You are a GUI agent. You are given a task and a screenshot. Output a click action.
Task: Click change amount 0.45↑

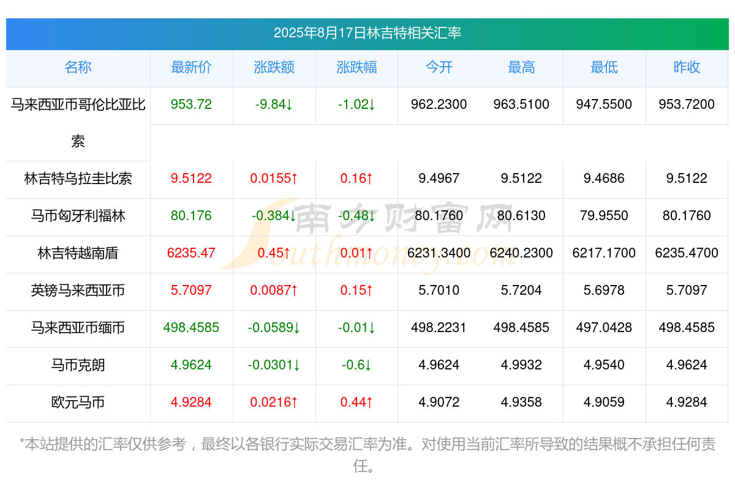(x=274, y=253)
